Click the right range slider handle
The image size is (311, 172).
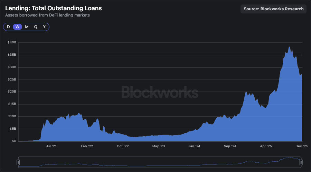coord(301,162)
